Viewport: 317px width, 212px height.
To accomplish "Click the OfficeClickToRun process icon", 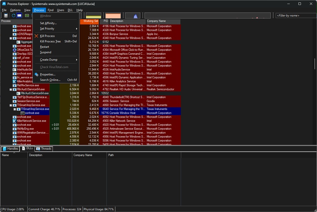I will 15,50.
